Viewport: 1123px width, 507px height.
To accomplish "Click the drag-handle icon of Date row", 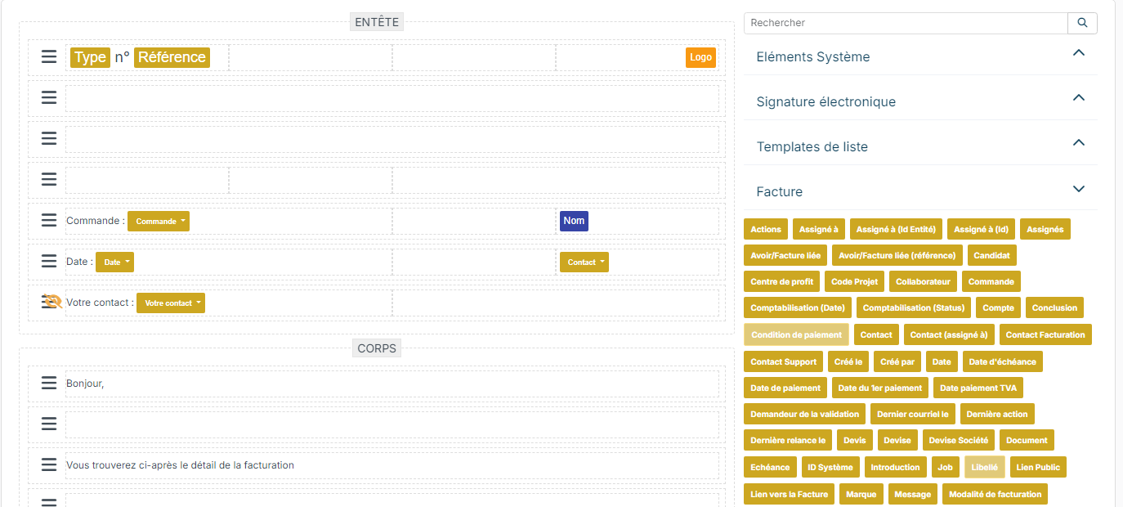I will click(x=49, y=261).
